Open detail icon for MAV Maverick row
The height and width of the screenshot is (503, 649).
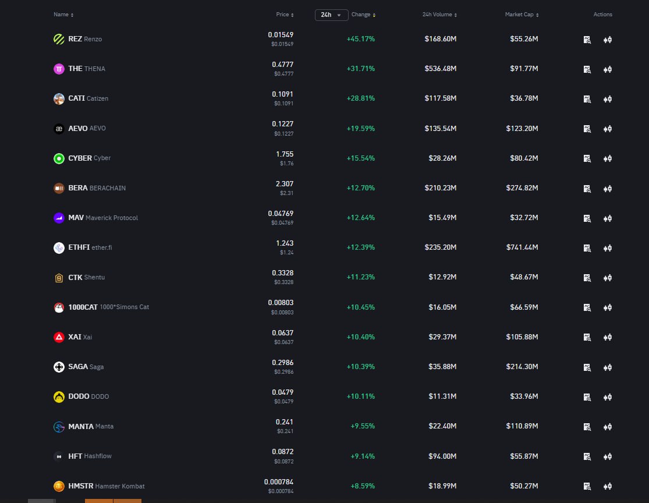(x=587, y=218)
